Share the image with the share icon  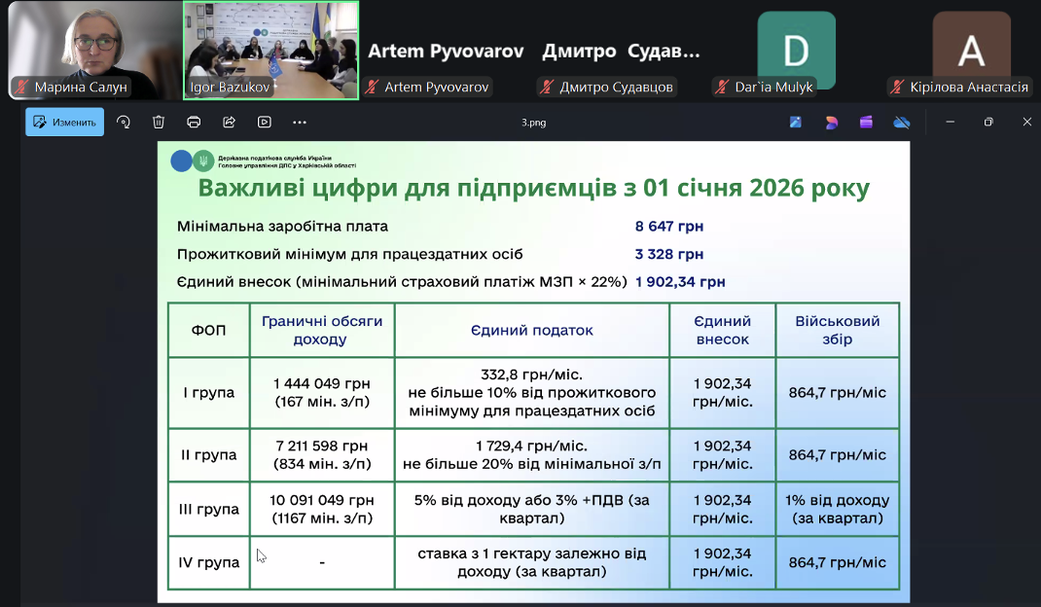point(230,122)
